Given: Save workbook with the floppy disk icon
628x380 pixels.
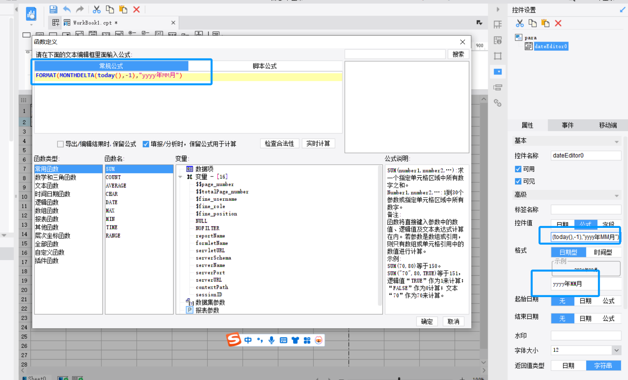Looking at the screenshot, I should click(53, 9).
